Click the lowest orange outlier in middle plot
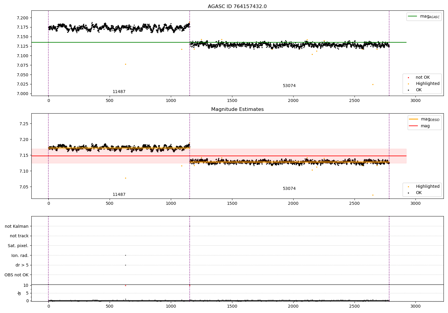448x313 pixels. [x=373, y=195]
